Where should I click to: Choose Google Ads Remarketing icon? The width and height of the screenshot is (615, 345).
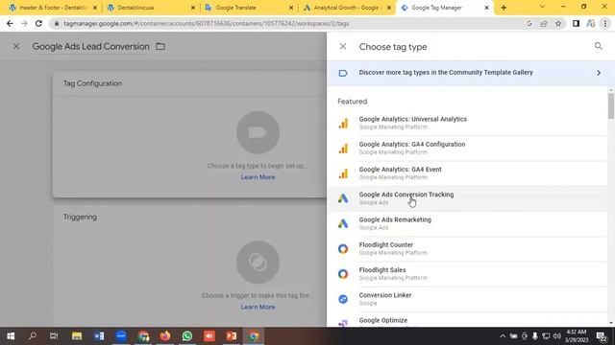343,223
